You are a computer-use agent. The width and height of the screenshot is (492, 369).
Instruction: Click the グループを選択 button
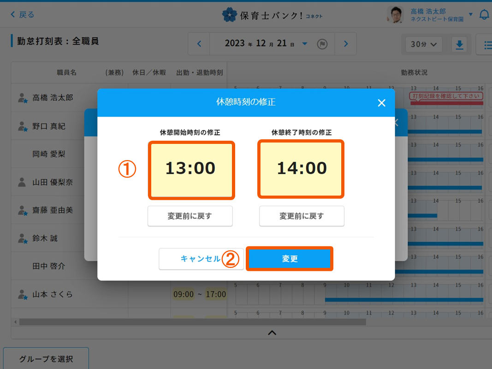(46, 359)
